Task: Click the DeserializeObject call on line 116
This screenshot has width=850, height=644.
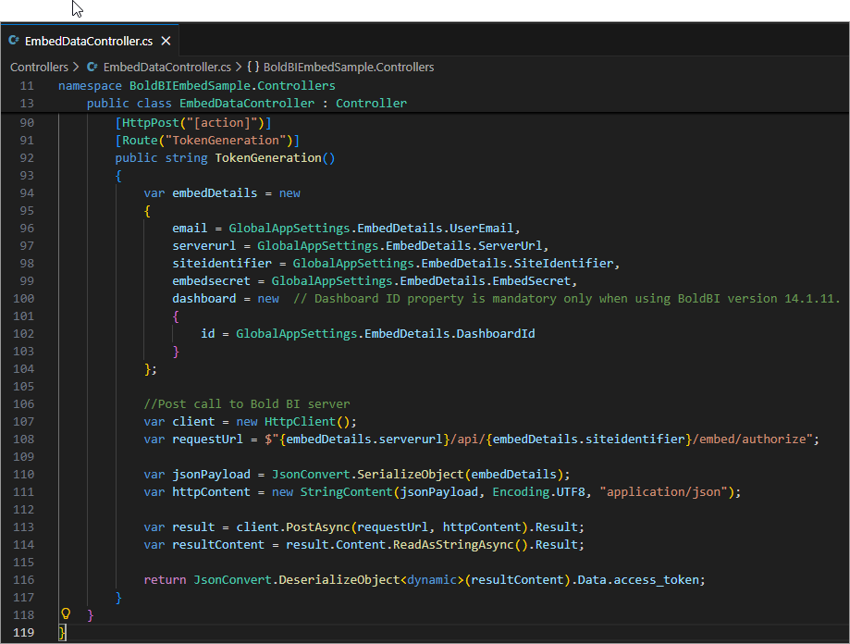Action: pyautogui.click(x=337, y=580)
